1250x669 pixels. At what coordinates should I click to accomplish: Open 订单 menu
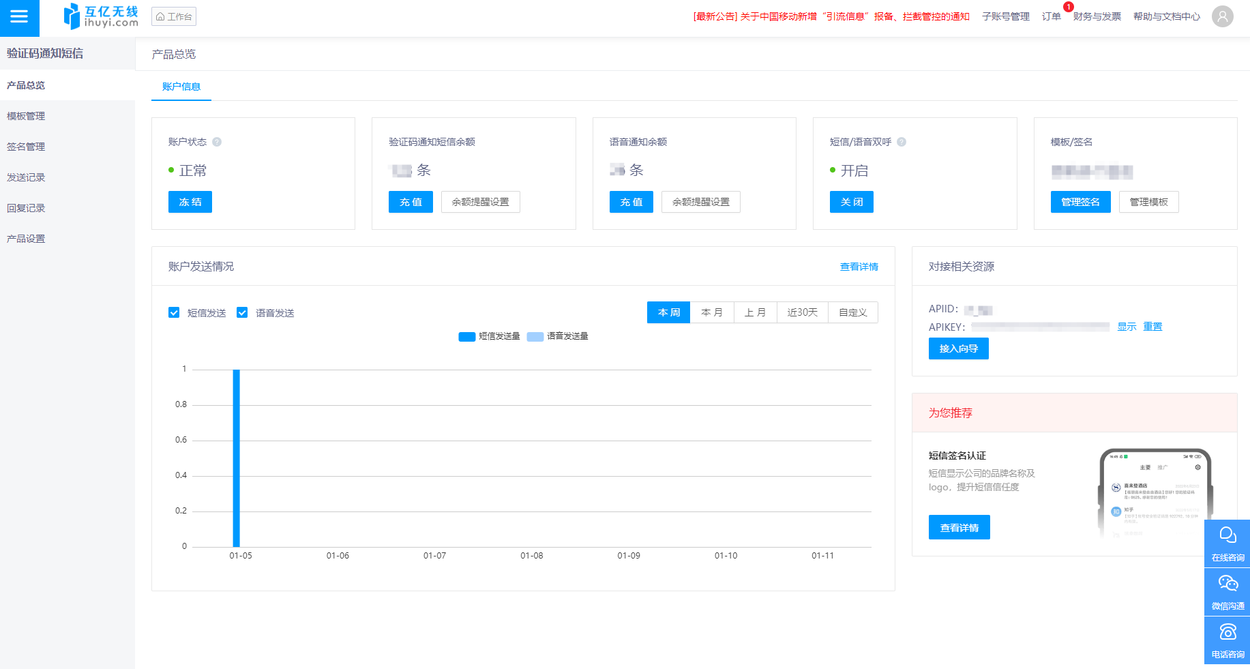tap(1051, 16)
